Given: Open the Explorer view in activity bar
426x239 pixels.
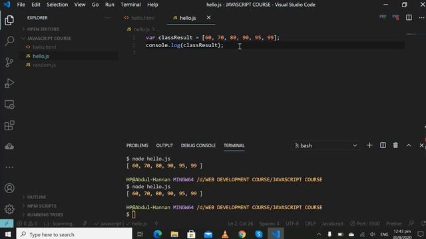Looking at the screenshot, I should [x=9, y=21].
